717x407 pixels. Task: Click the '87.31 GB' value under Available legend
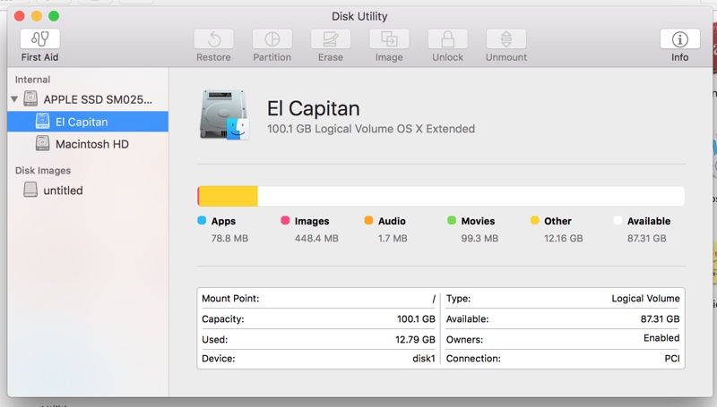point(646,238)
